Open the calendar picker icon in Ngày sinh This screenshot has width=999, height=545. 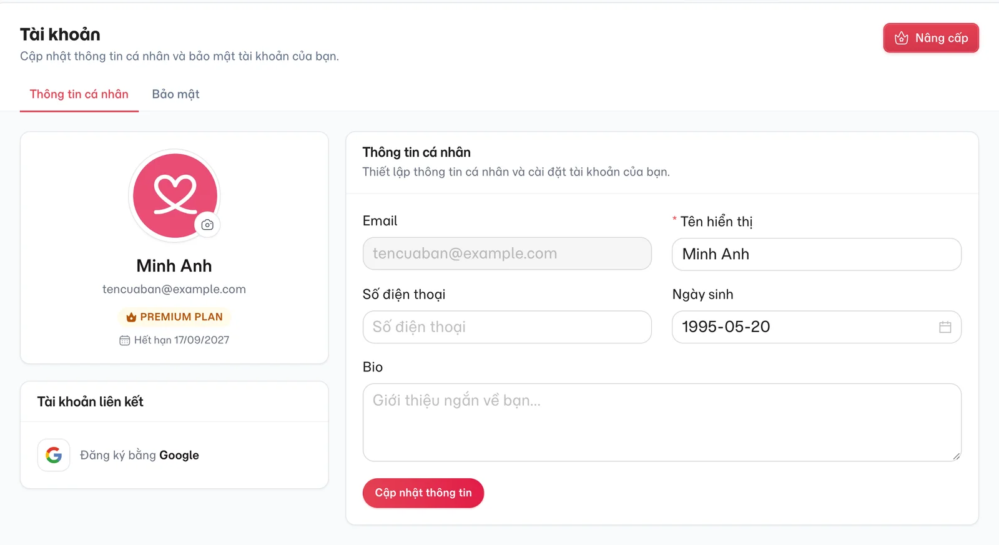pyautogui.click(x=945, y=327)
